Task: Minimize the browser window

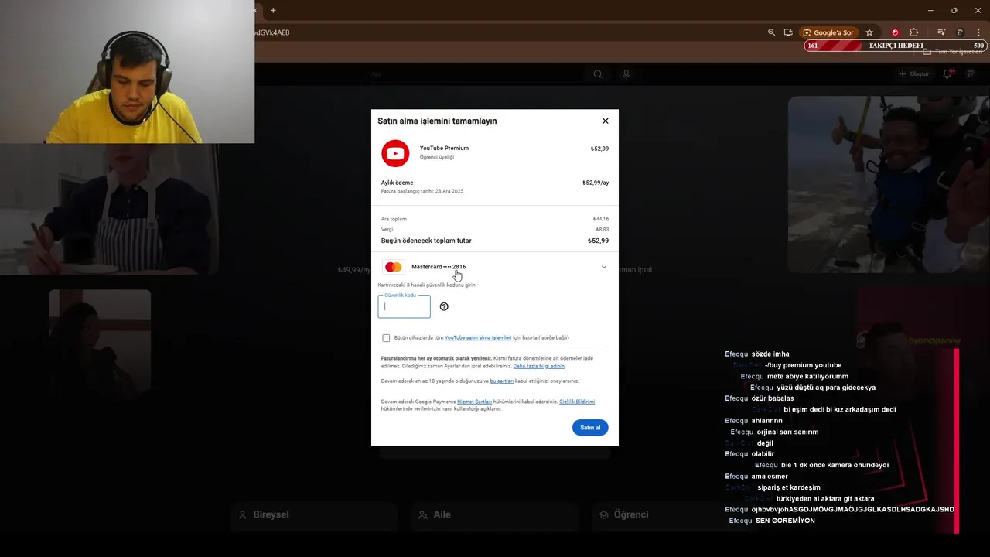Action: [930, 10]
